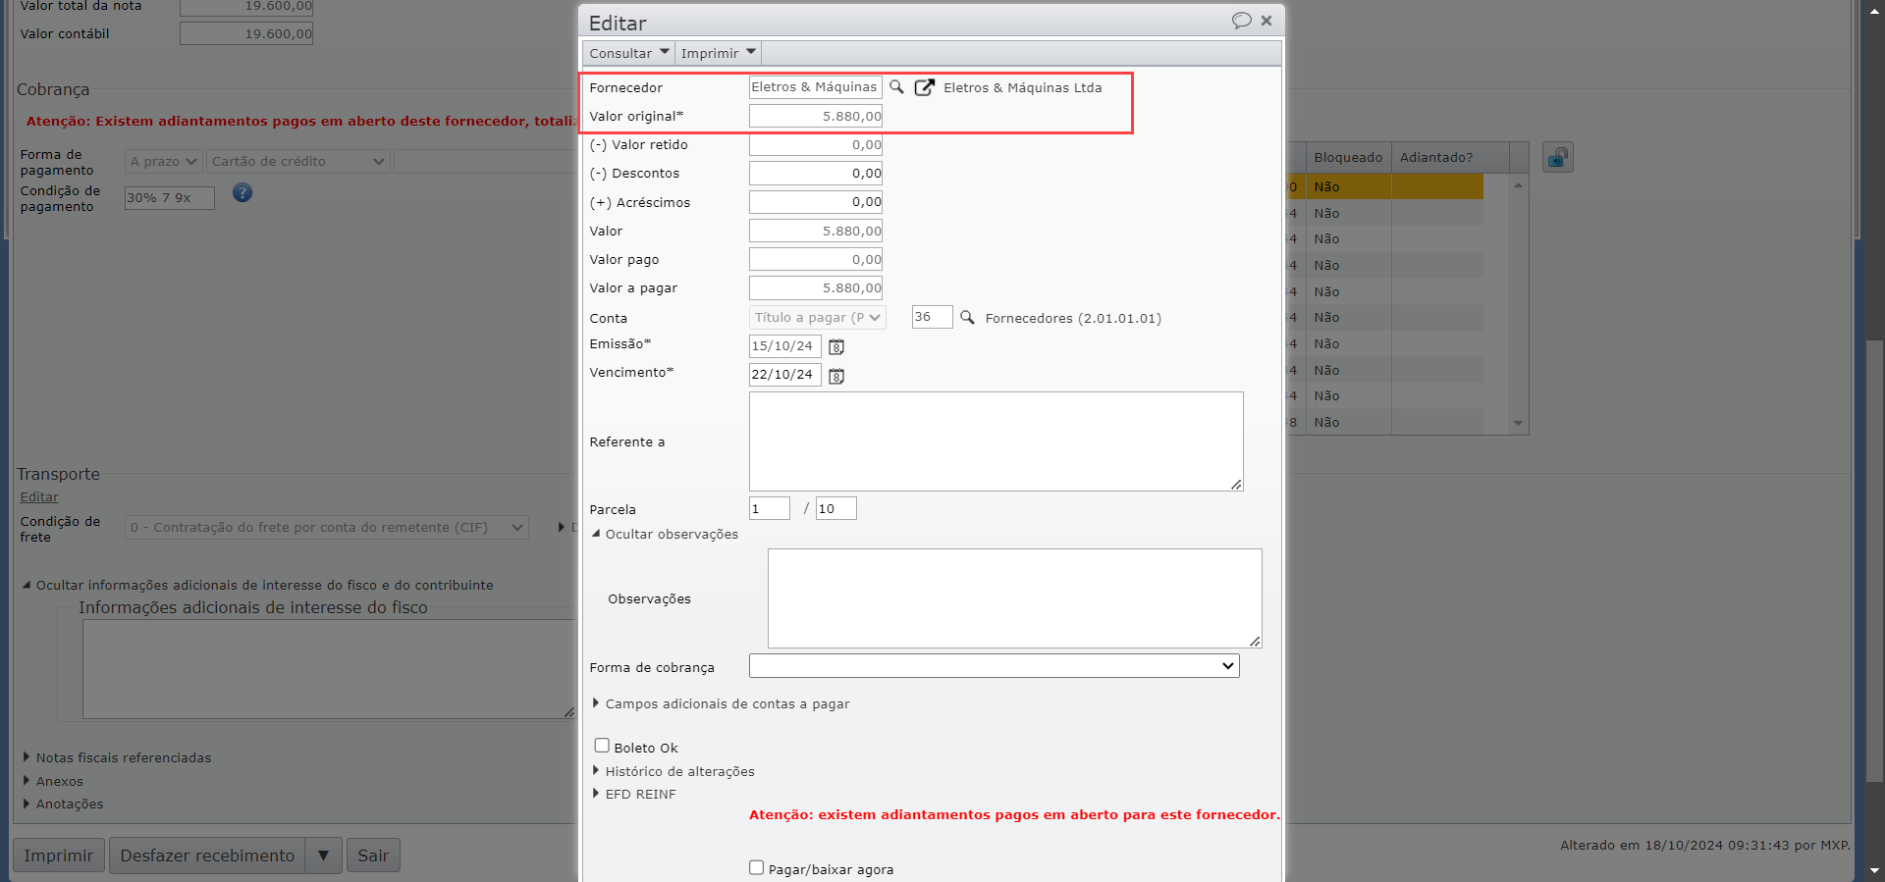The height and width of the screenshot is (882, 1885).
Task: Open supplier record via external link icon
Action: 924,87
